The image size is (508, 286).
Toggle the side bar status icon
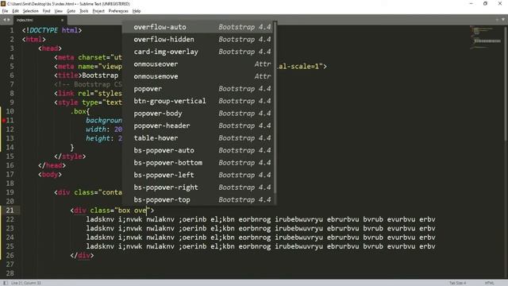point(6,283)
